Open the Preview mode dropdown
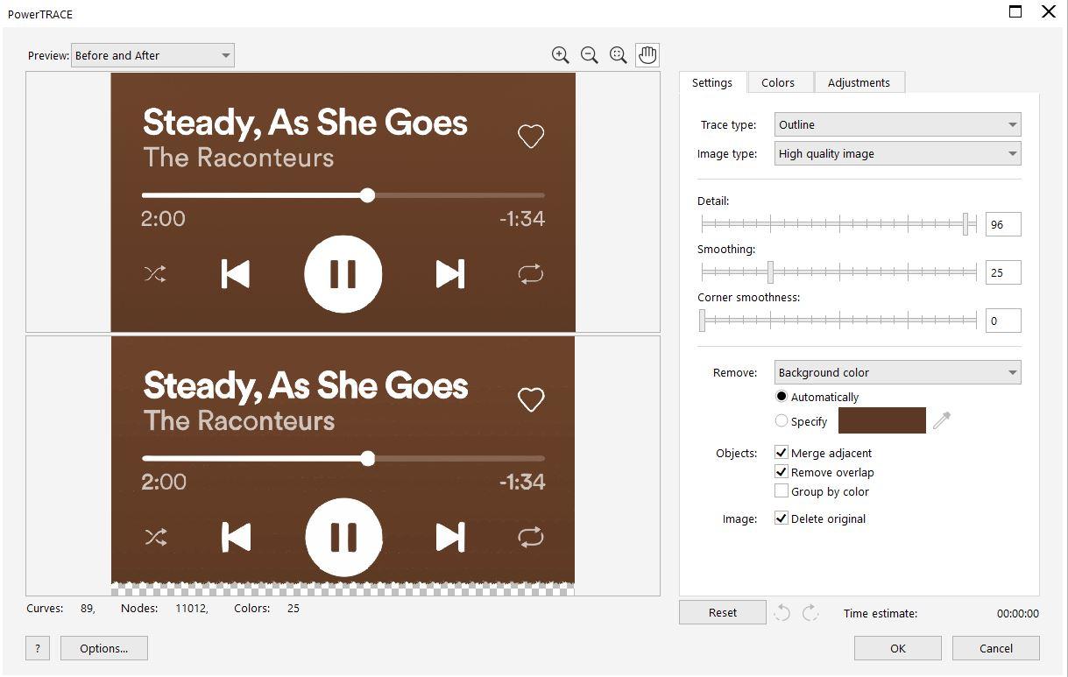 pyautogui.click(x=152, y=55)
